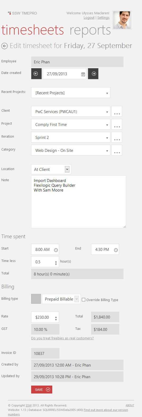Go to previous date with left arrow
This screenshot has height=417, width=142.
[36, 74]
